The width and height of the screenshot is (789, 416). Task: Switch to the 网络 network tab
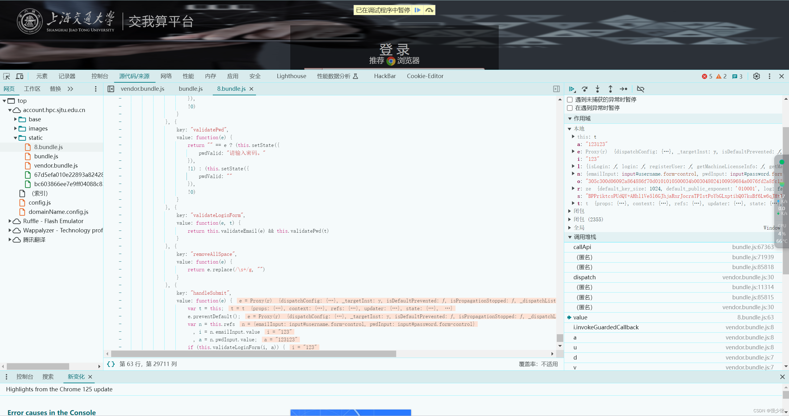(166, 76)
